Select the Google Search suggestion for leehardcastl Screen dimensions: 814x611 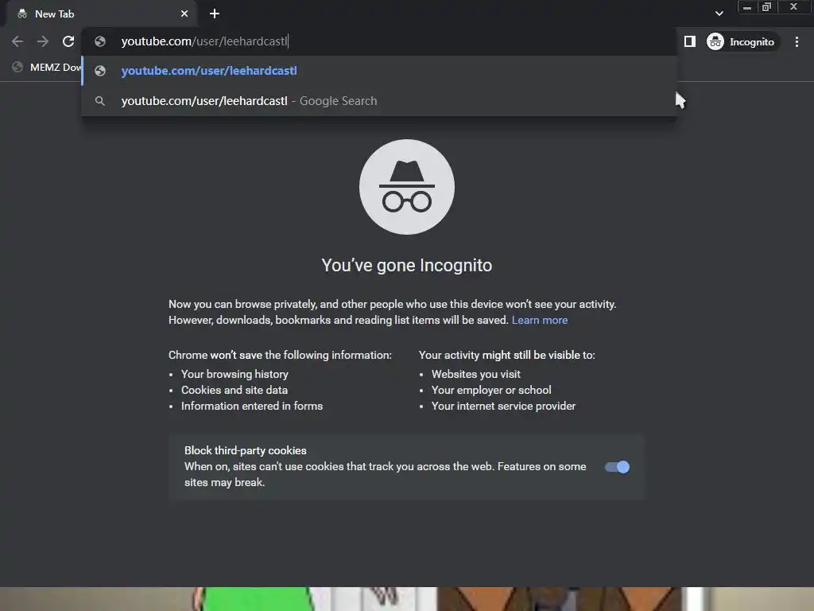[x=379, y=101]
